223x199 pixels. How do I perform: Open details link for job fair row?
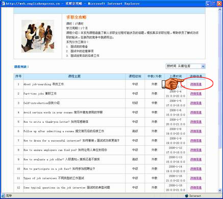point(196,169)
